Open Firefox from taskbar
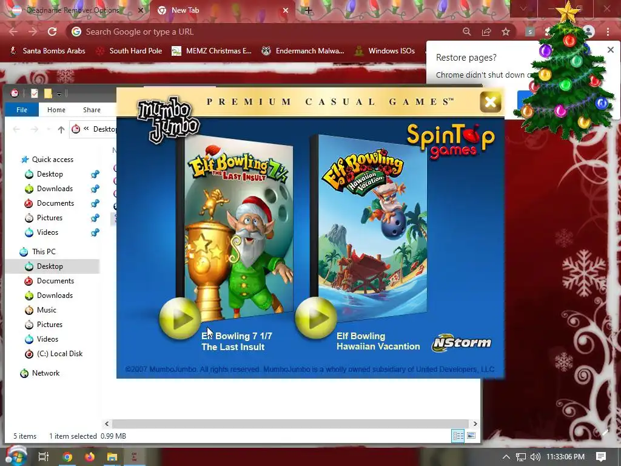Viewport: 621px width, 466px height. 90,457
